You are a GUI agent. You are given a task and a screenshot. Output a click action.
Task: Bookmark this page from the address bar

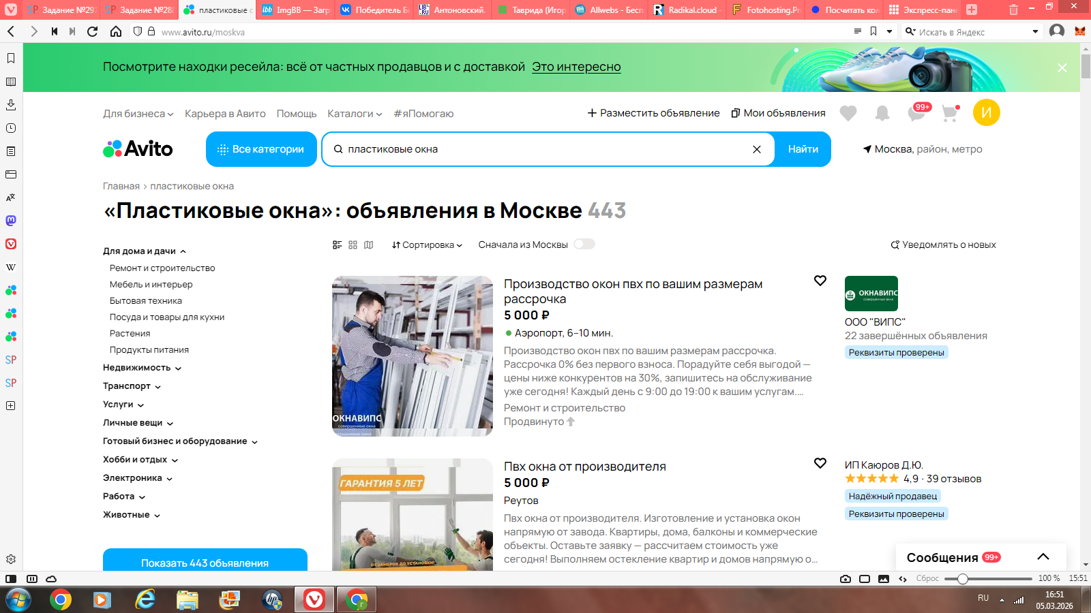point(873,31)
